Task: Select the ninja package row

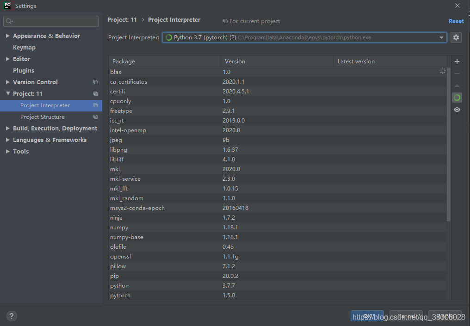Action: point(278,217)
